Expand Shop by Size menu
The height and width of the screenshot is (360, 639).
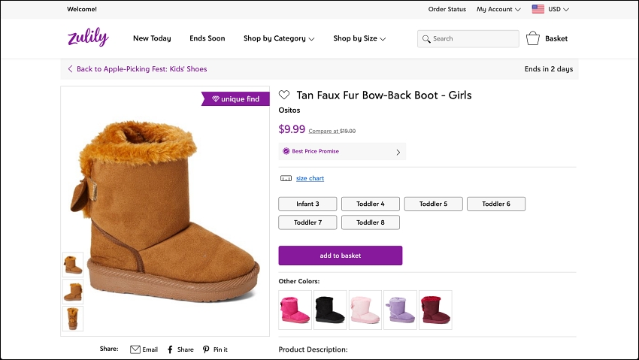click(359, 38)
